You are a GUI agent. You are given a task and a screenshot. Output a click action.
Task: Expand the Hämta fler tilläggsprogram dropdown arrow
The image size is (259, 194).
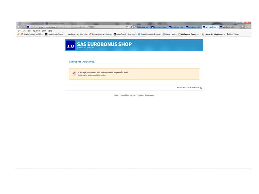[x=224, y=34]
